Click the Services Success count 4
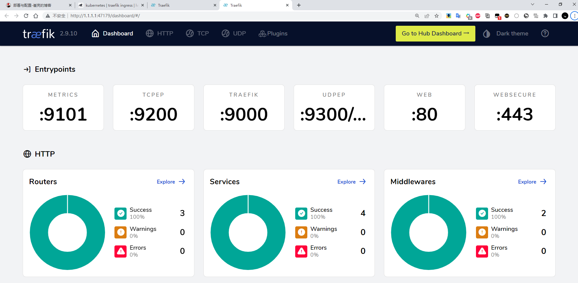This screenshot has width=578, height=283. pos(363,213)
